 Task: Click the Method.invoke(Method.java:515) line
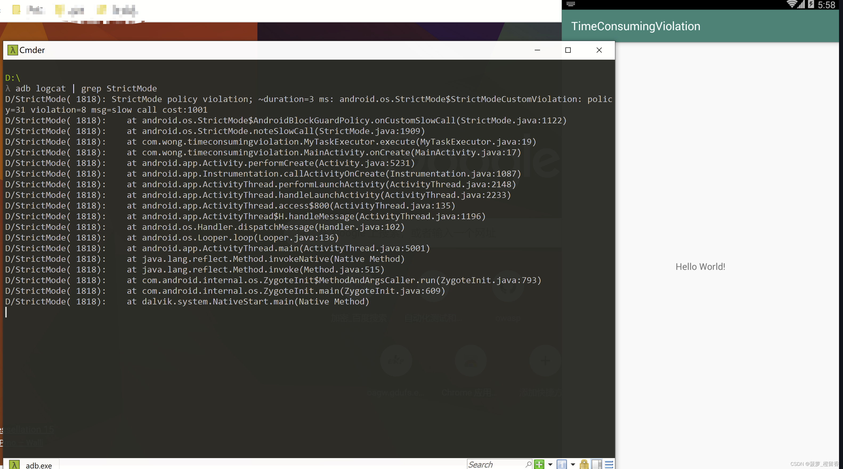coord(195,270)
